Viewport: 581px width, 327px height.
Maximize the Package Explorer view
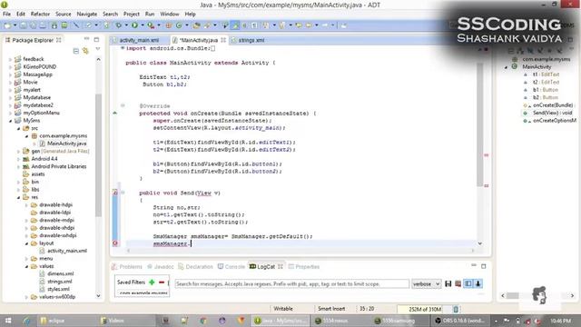point(96,39)
